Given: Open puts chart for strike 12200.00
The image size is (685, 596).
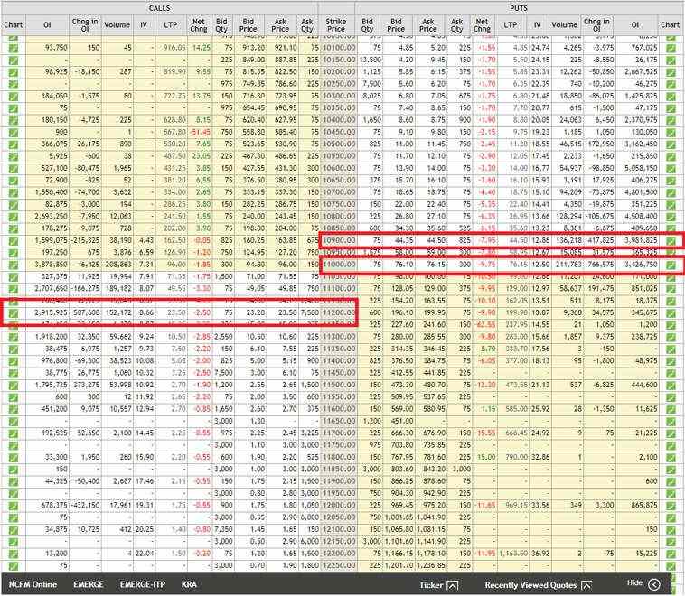Looking at the screenshot, I should 671,554.
